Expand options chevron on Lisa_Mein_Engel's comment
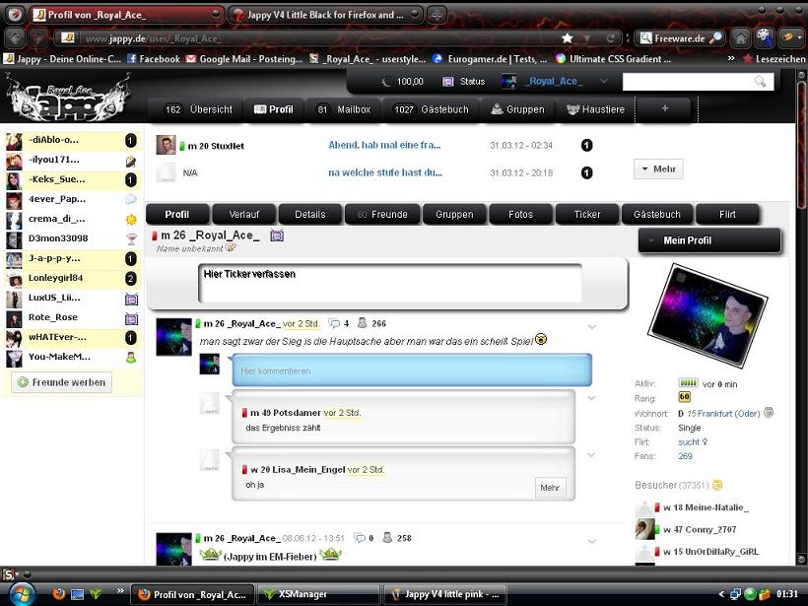808x606 pixels. point(591,454)
